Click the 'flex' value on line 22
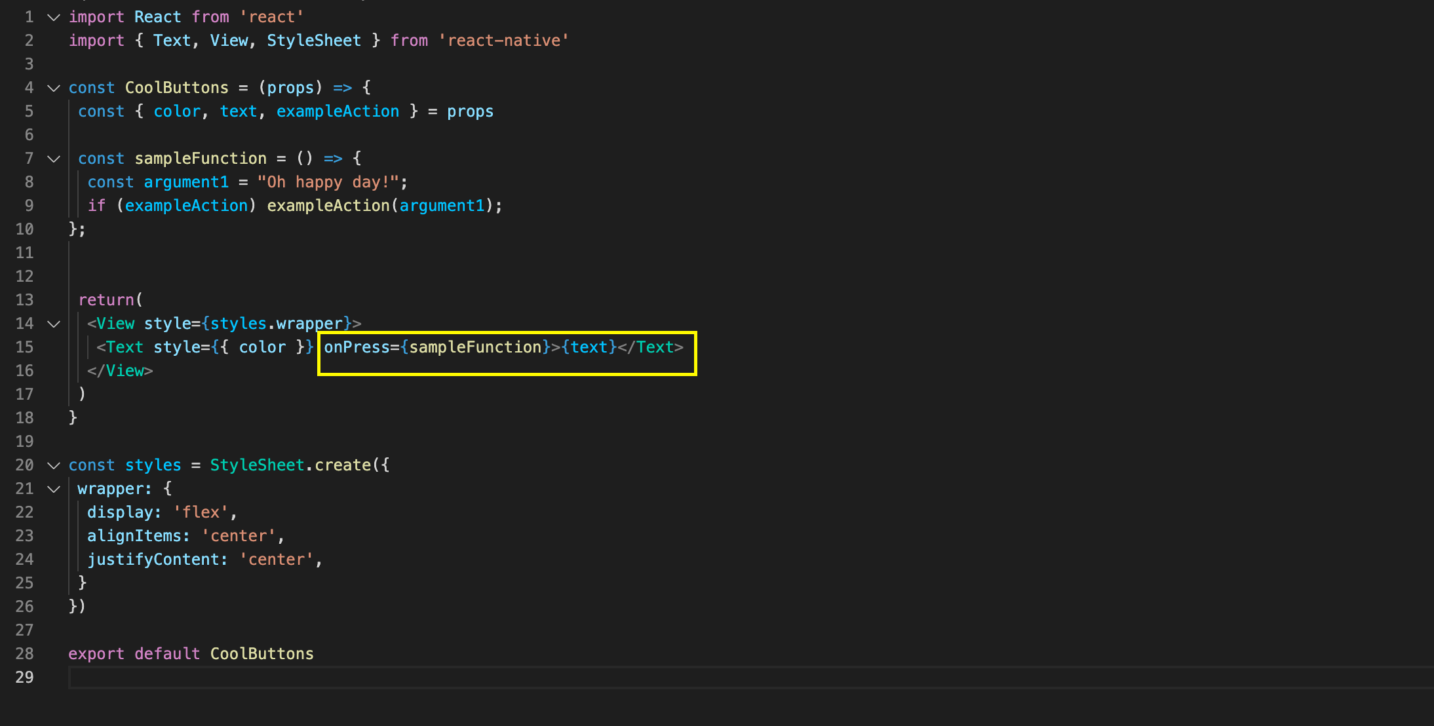Image resolution: width=1434 pixels, height=726 pixels. [x=201, y=512]
